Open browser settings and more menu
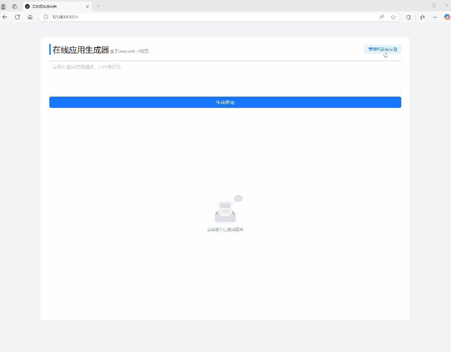Image resolution: width=451 pixels, height=352 pixels. [435, 17]
